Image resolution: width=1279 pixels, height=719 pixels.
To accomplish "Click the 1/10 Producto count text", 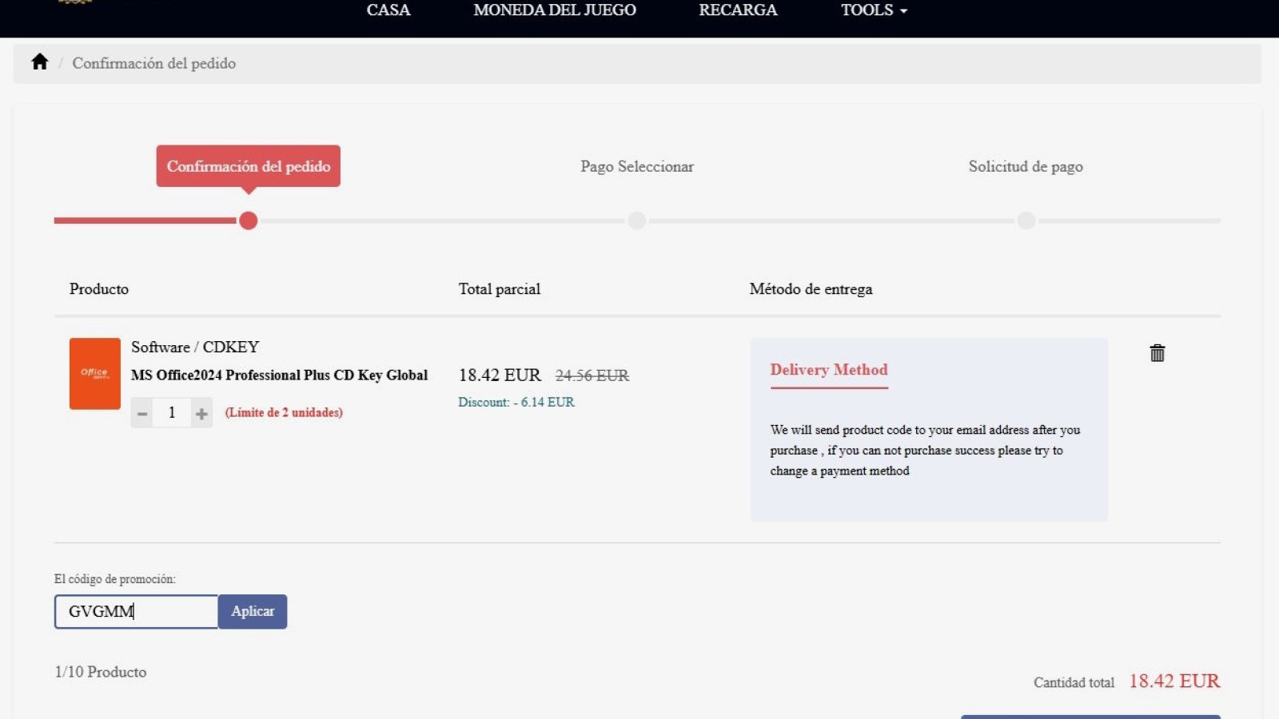I will tap(101, 672).
